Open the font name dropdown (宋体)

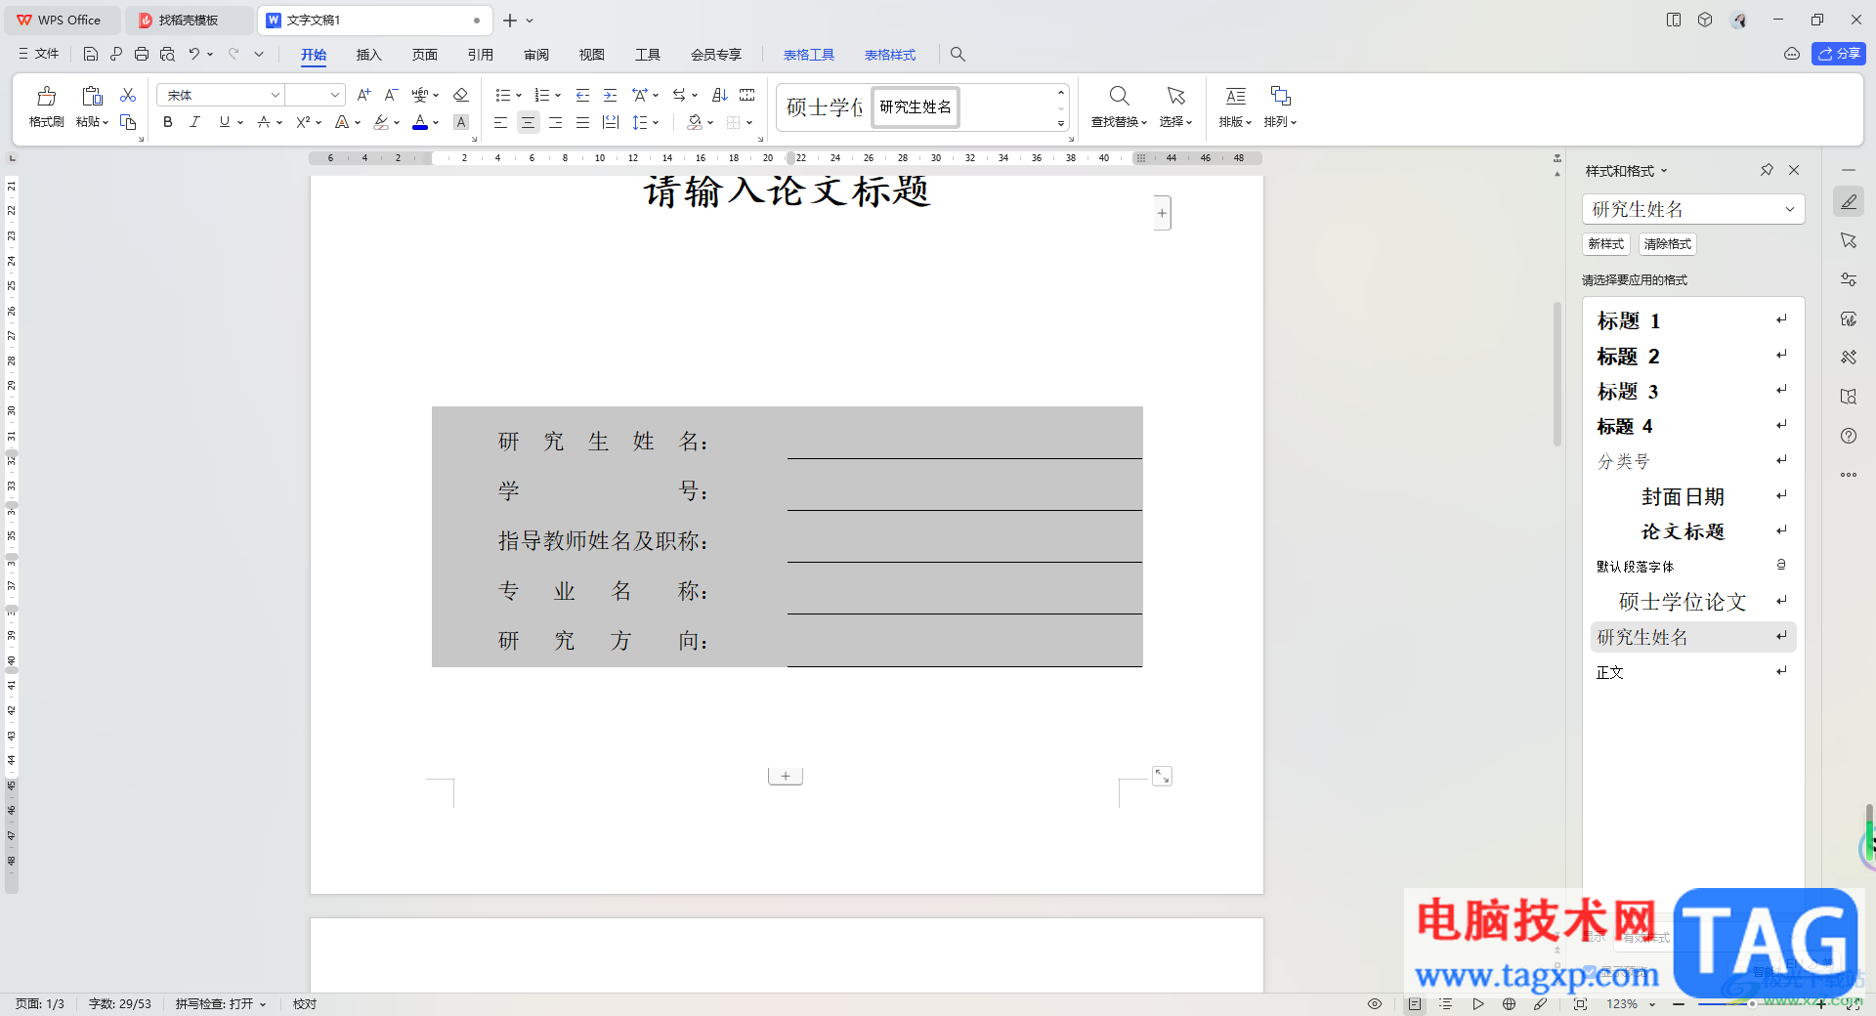(x=276, y=95)
